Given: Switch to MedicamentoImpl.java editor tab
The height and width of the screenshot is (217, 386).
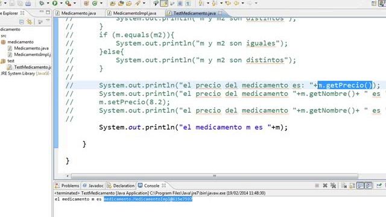Looking at the screenshot, I should pos(134,13).
